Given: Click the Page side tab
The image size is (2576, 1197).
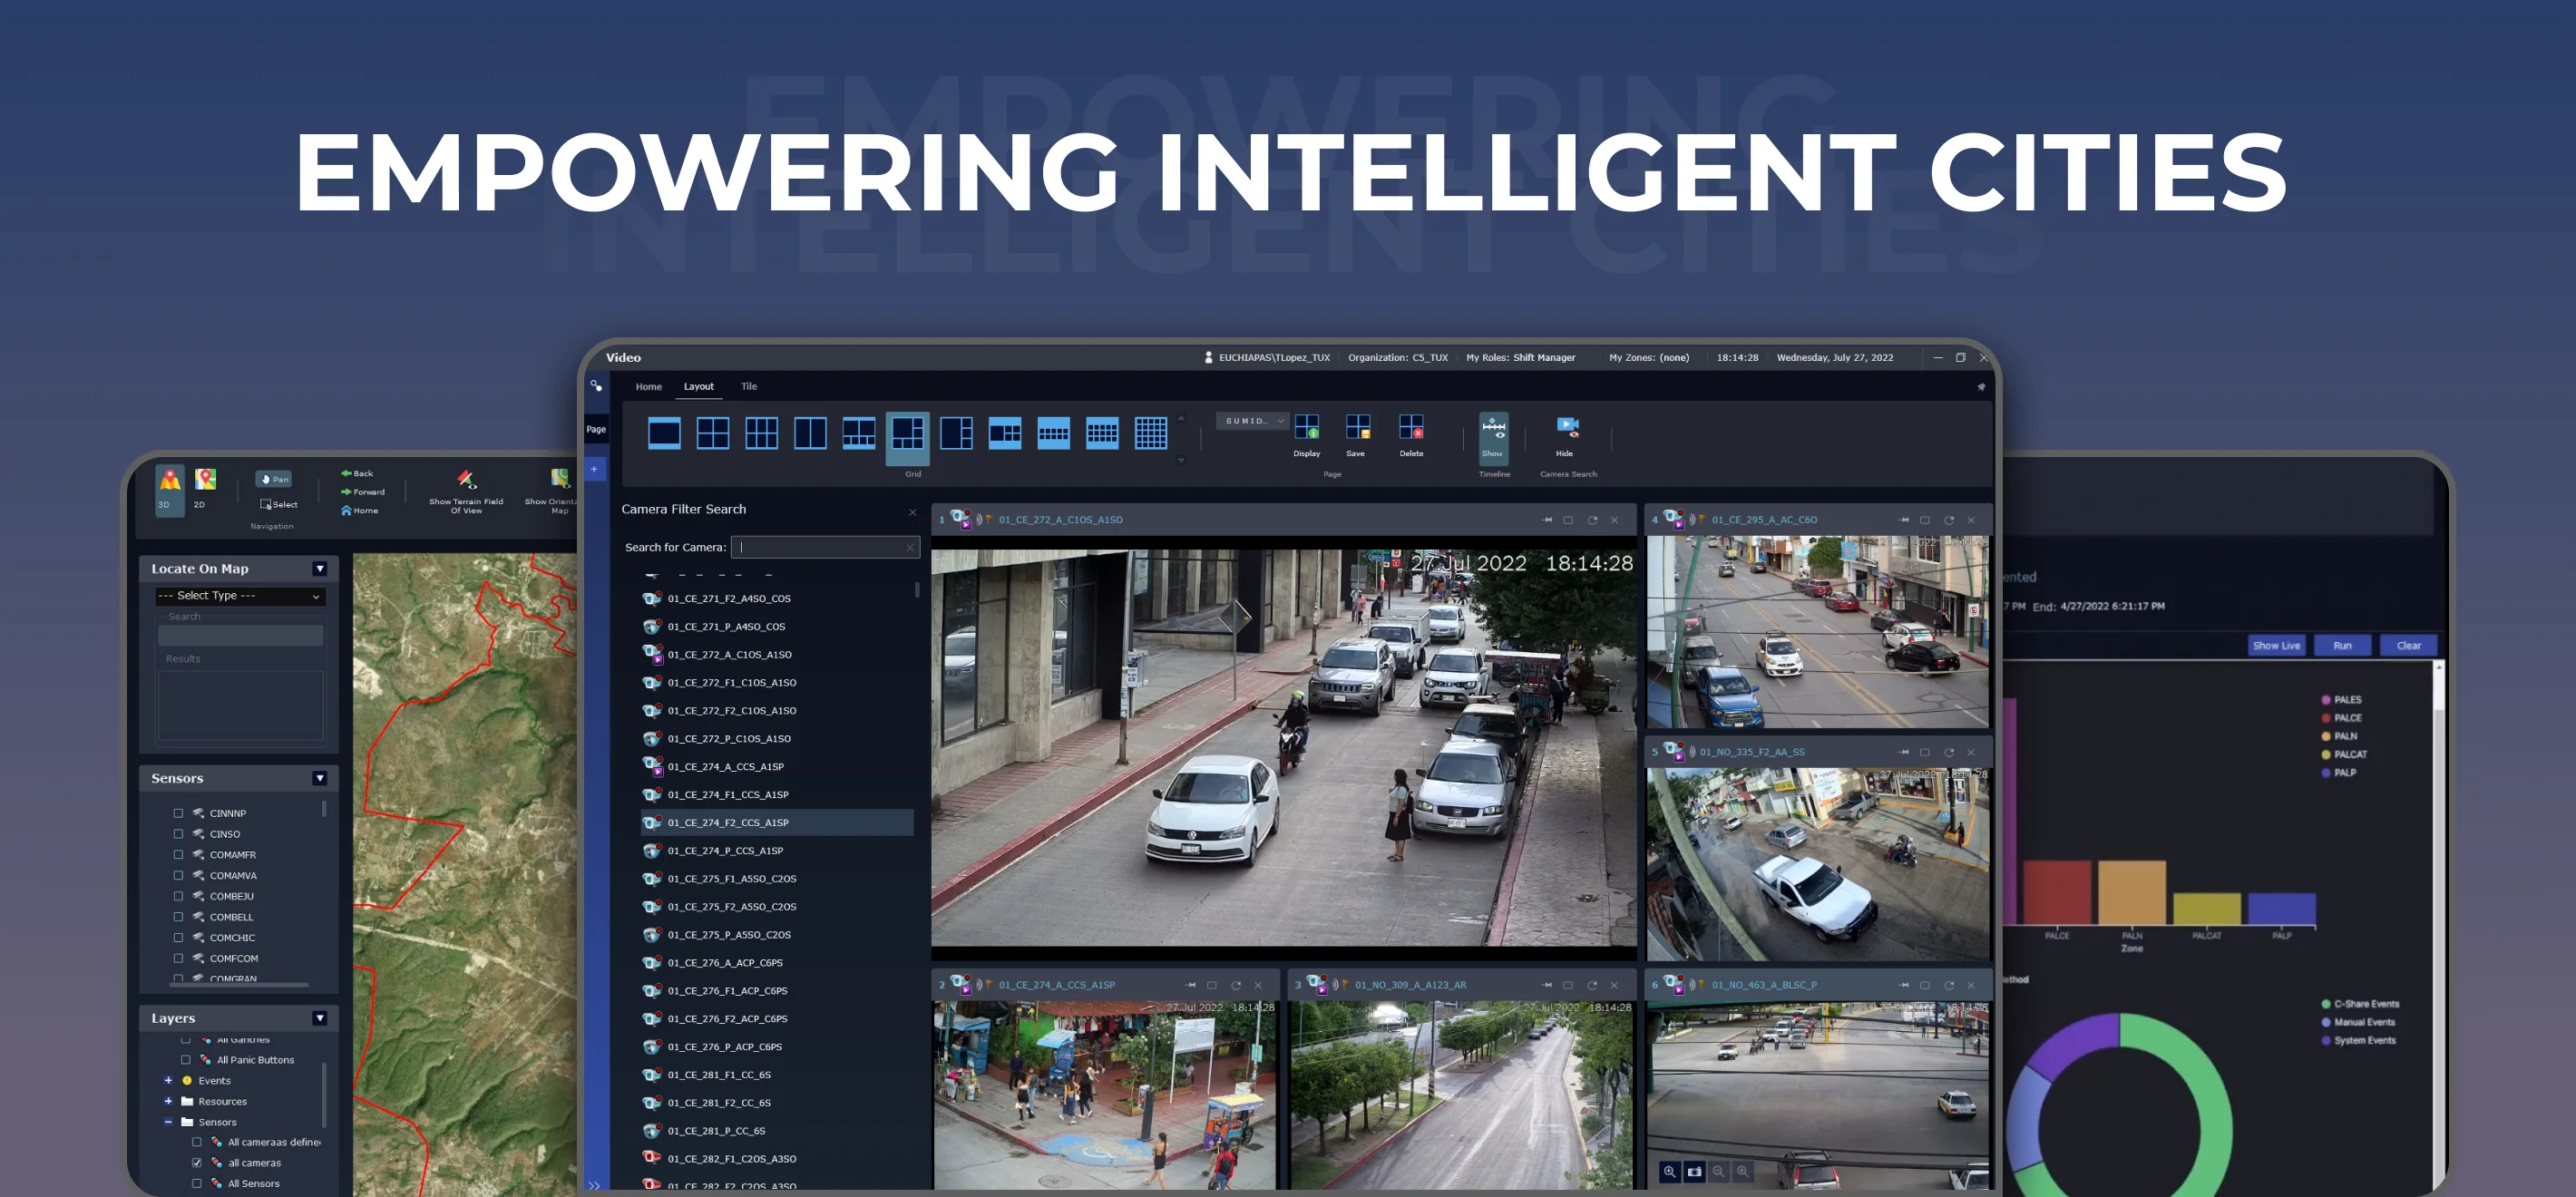Looking at the screenshot, I should 596,429.
